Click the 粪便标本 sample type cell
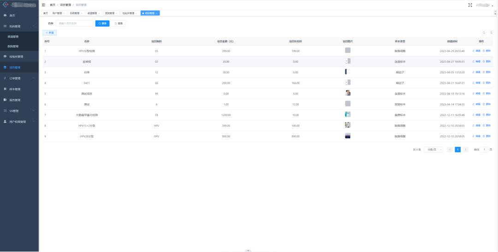The width and height of the screenshot is (498, 252). coord(400,115)
